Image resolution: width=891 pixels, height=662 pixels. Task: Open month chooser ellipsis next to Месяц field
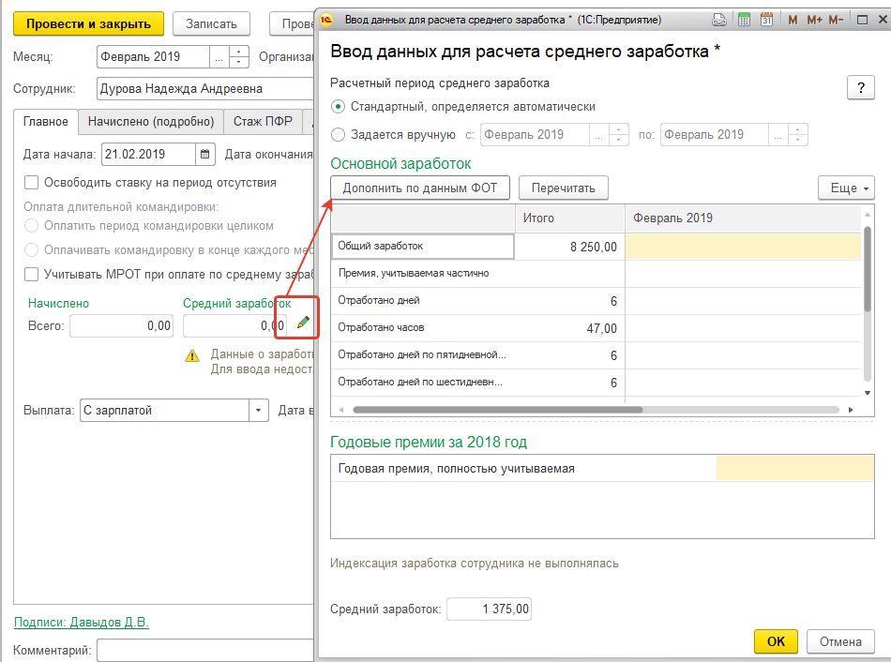pos(219,57)
